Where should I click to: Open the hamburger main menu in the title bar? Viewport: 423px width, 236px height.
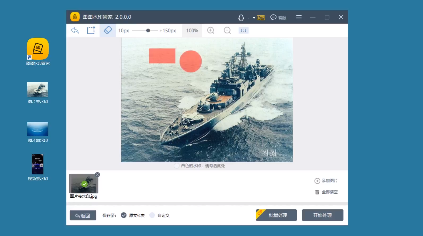[x=299, y=17]
